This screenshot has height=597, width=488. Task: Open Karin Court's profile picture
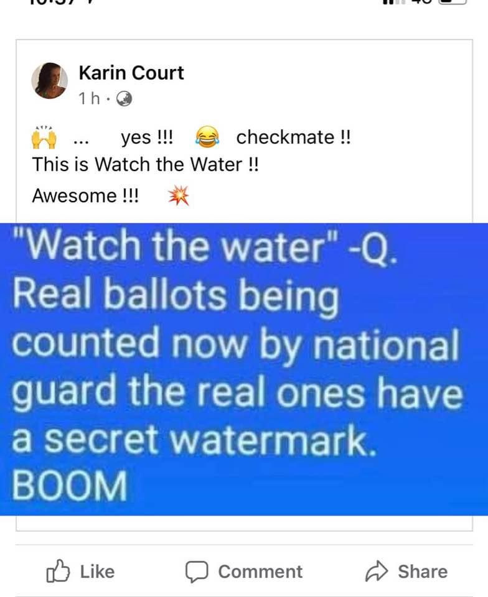[50, 81]
